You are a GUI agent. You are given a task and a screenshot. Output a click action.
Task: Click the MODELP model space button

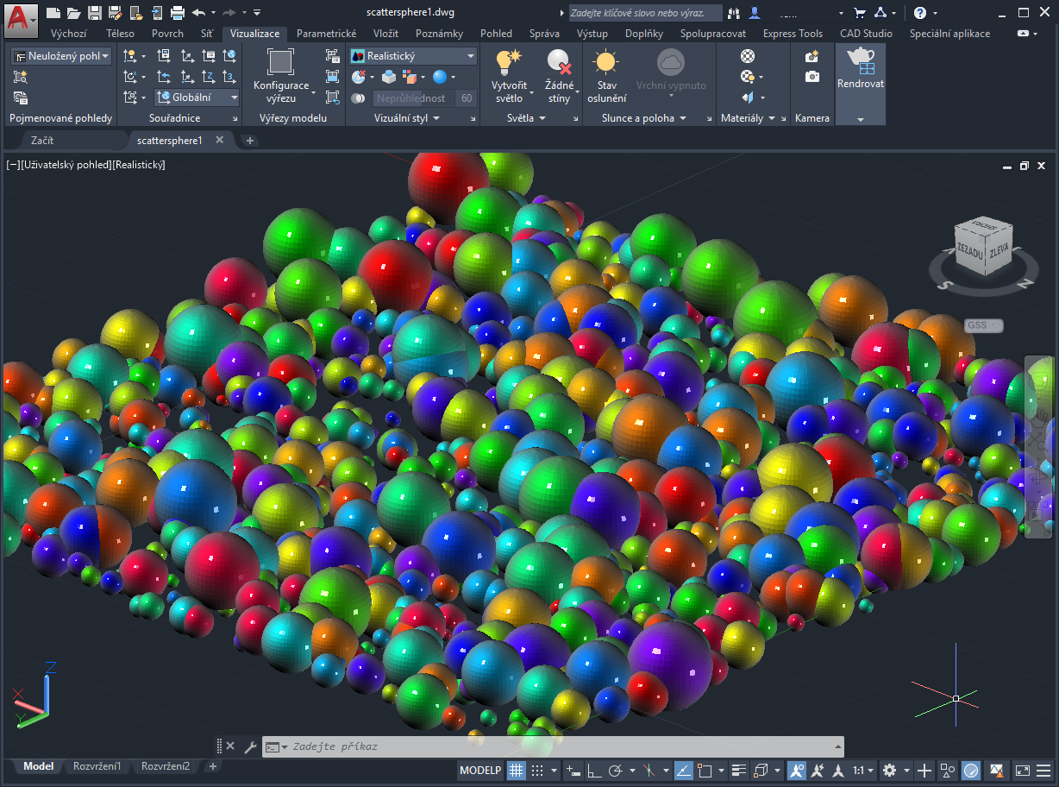pos(480,770)
